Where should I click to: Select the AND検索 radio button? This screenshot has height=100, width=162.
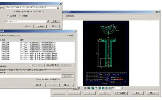click(8, 16)
